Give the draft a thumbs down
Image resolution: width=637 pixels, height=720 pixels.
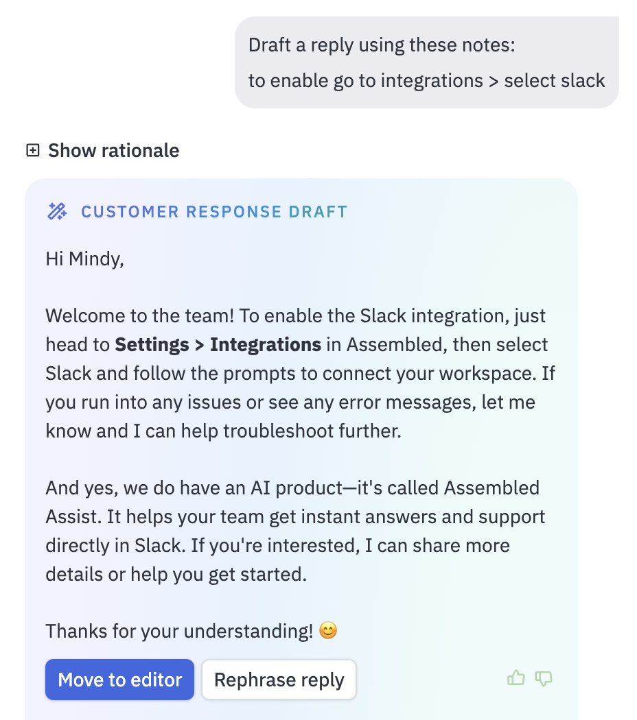pyautogui.click(x=543, y=679)
